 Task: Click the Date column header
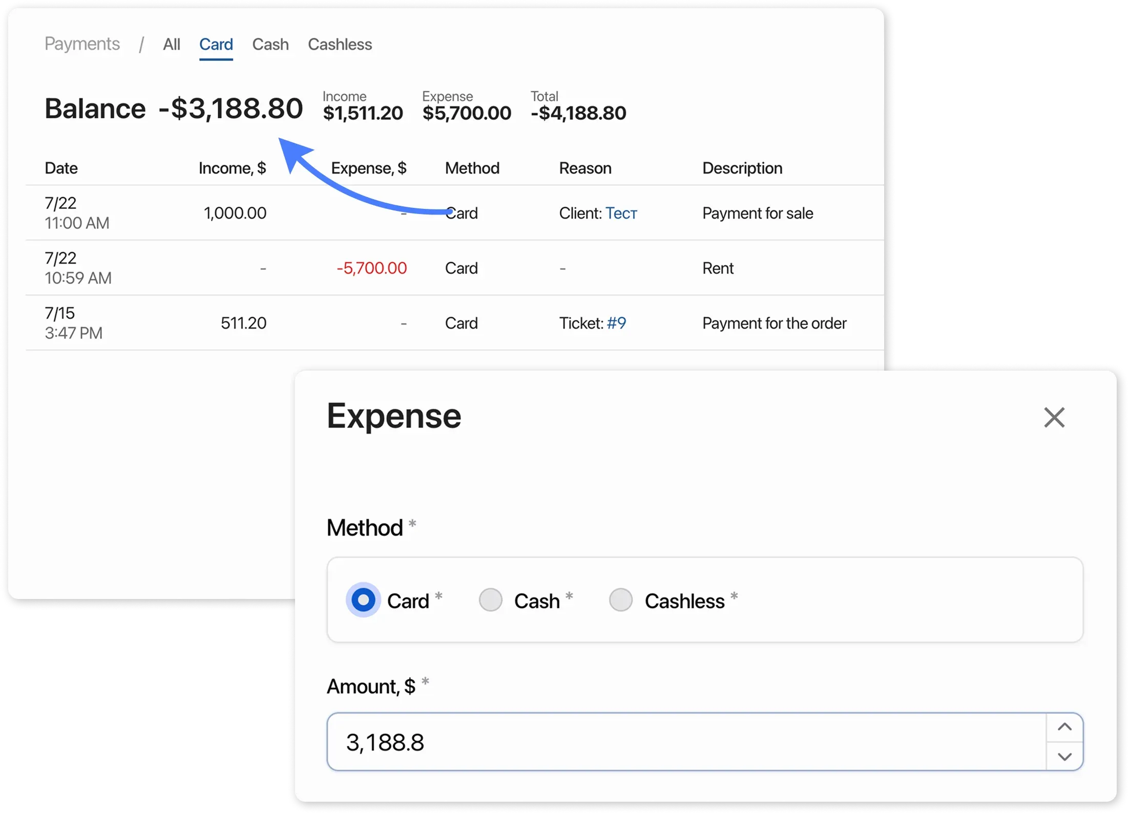[61, 168]
